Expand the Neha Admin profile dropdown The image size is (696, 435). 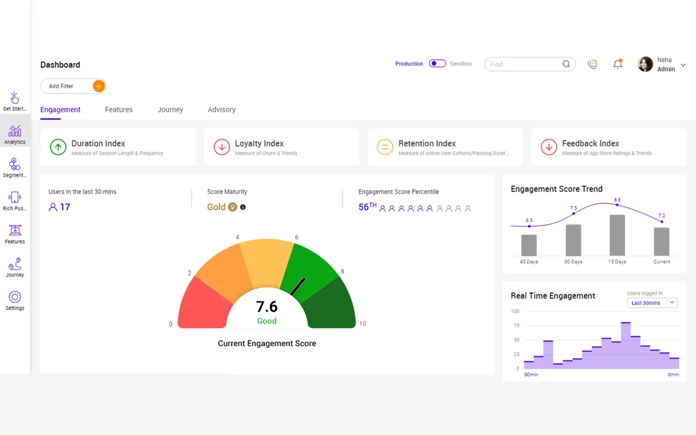coord(683,65)
